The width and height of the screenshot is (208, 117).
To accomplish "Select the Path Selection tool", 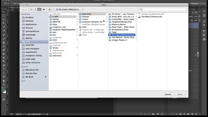I will [x=4, y=73].
